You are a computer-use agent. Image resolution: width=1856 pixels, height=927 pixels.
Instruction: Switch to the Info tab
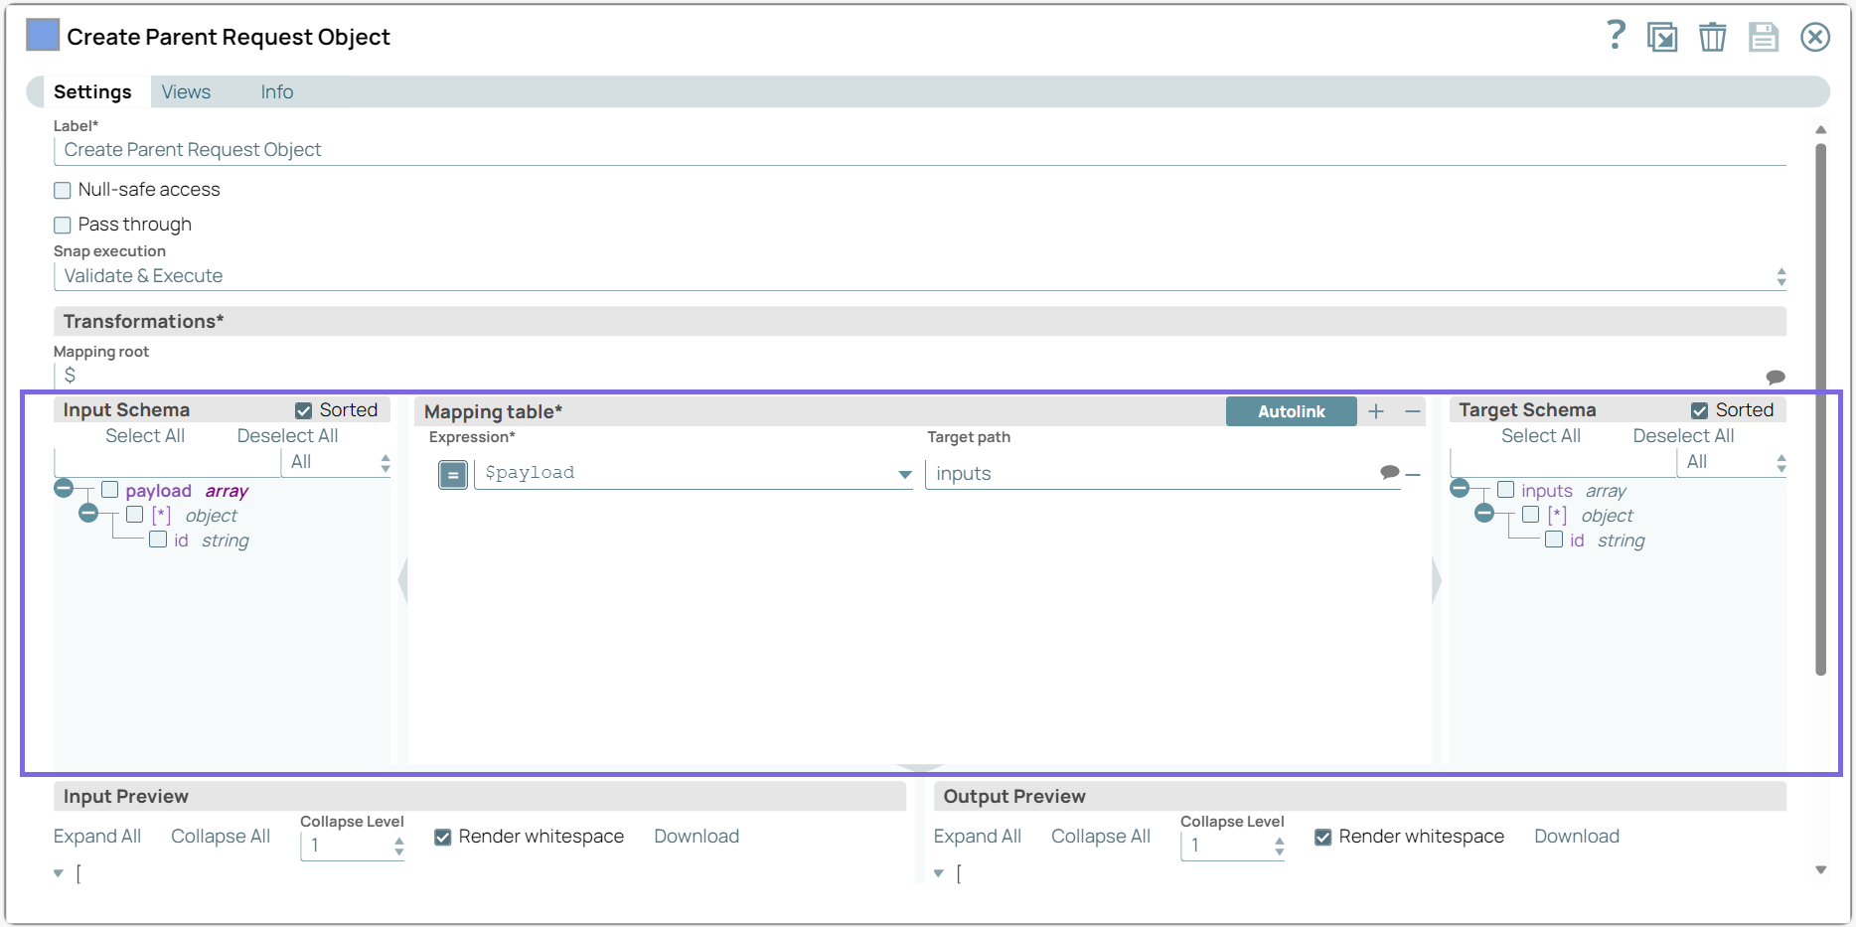point(277,91)
